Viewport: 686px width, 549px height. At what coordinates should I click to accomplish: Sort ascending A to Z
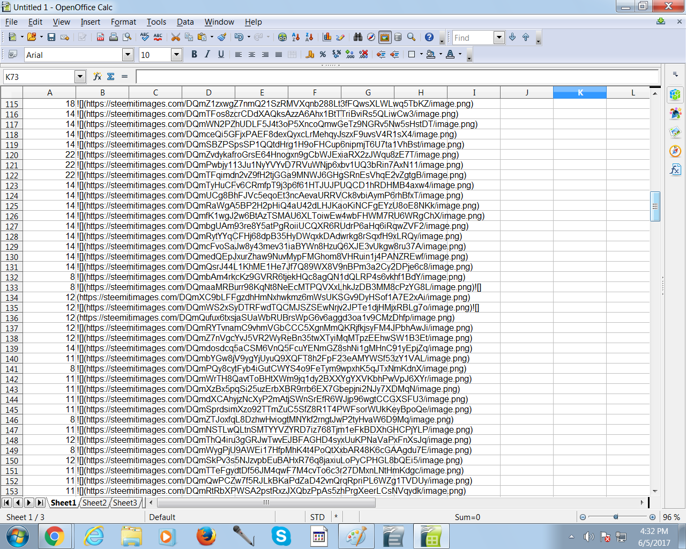[296, 37]
